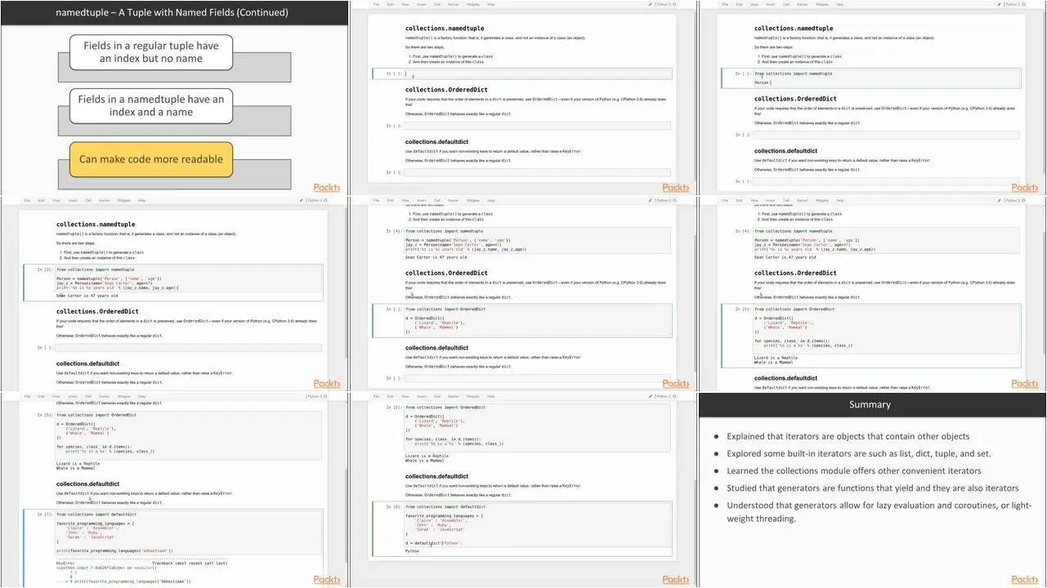The width and height of the screenshot is (1047, 588).
Task: Click the In [8] defaultdict code cell
Action: point(538,524)
